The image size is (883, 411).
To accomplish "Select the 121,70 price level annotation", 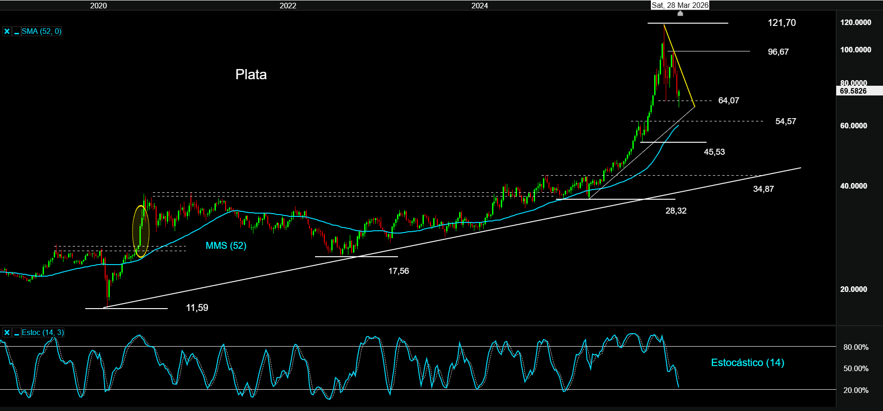I will 782,23.
